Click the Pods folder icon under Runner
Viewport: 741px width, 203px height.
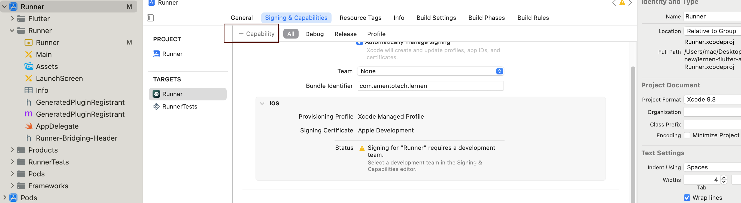21,174
